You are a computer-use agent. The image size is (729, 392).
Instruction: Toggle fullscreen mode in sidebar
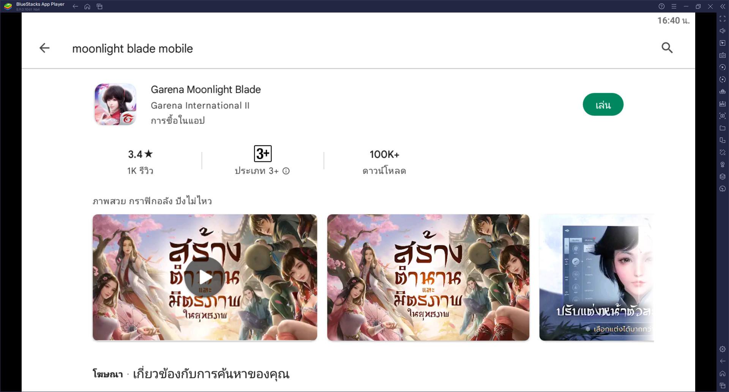point(723,19)
